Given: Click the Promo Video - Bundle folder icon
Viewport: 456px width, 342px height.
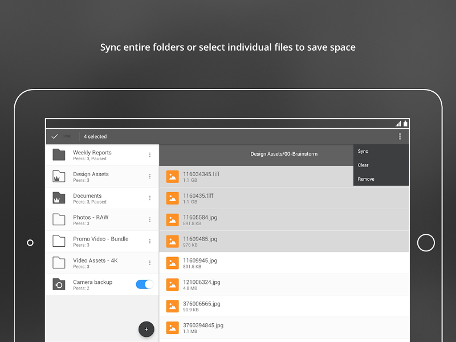Looking at the screenshot, I should [59, 241].
